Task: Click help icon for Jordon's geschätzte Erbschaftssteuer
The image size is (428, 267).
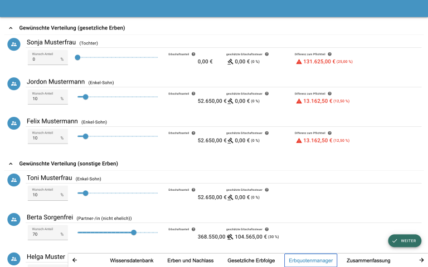Action: coord(266,93)
